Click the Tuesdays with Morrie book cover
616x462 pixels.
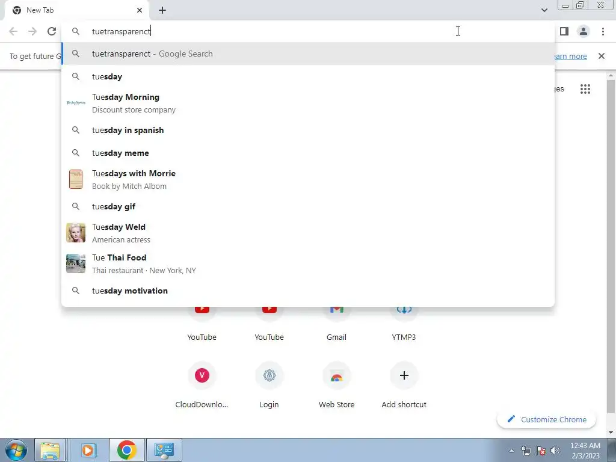76,179
